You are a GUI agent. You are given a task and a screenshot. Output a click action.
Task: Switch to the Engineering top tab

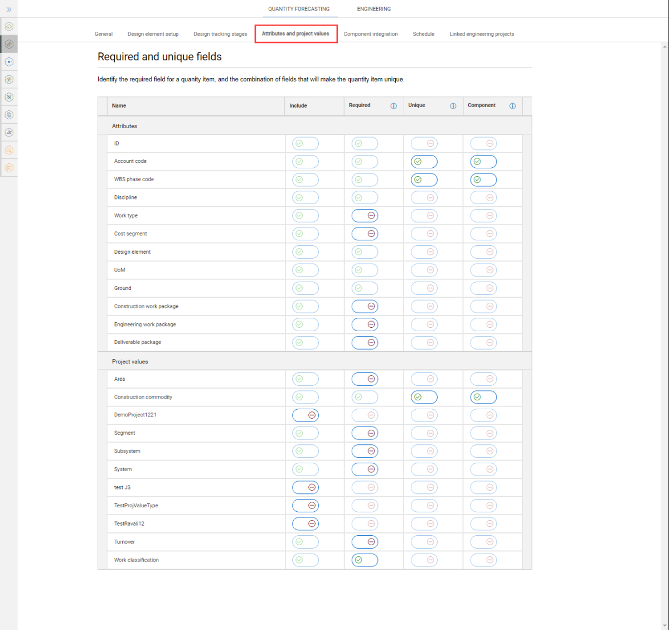[374, 9]
